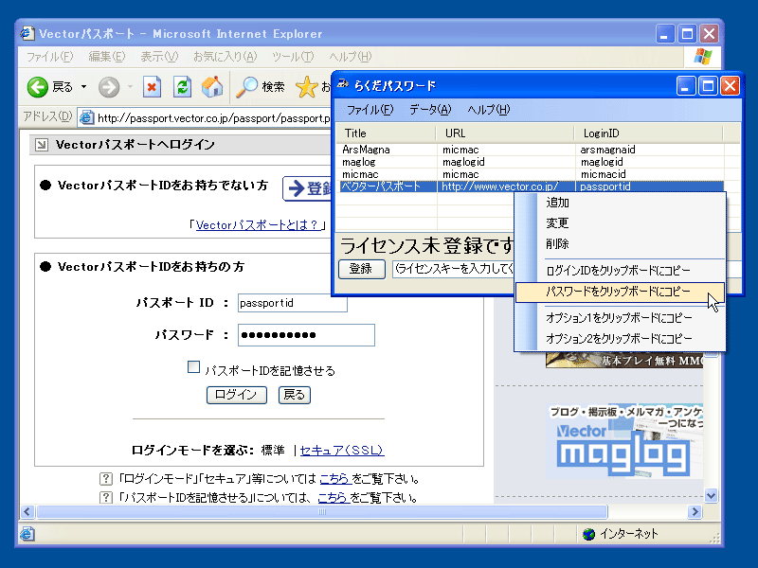Open ファイル(F) menu in らくだパスワード
Viewport: 758px width, 568px height.
point(370,110)
